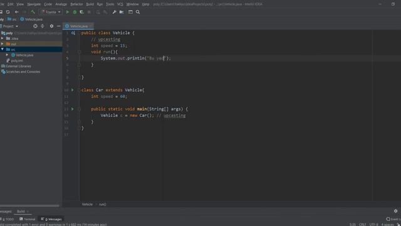Screen dimensions: 401x226
Task: Click the overridden-class gutter icon on line 1
Action: click(73, 33)
